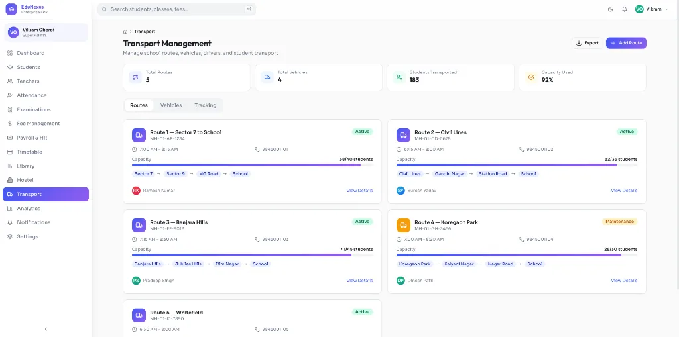Image resolution: width=679 pixels, height=337 pixels.
Task: Click Route 1 phone icon
Action: 257,149
